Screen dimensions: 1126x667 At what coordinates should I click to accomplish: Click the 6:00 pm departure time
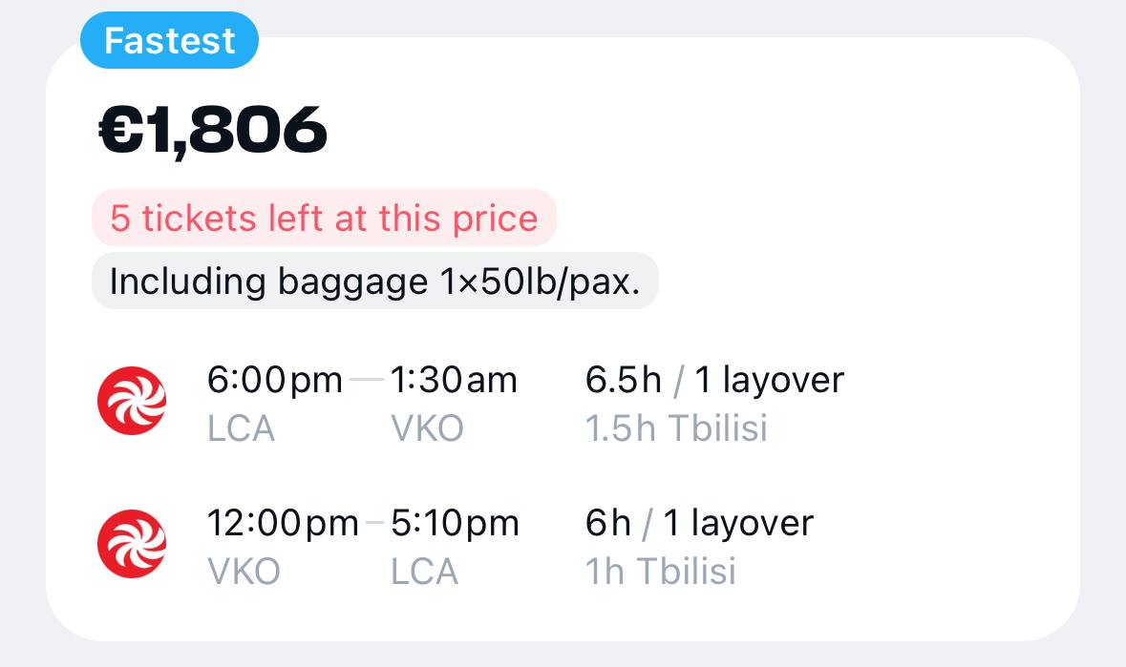point(274,380)
